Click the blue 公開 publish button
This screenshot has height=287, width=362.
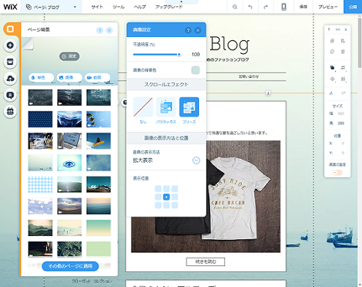(353, 7)
